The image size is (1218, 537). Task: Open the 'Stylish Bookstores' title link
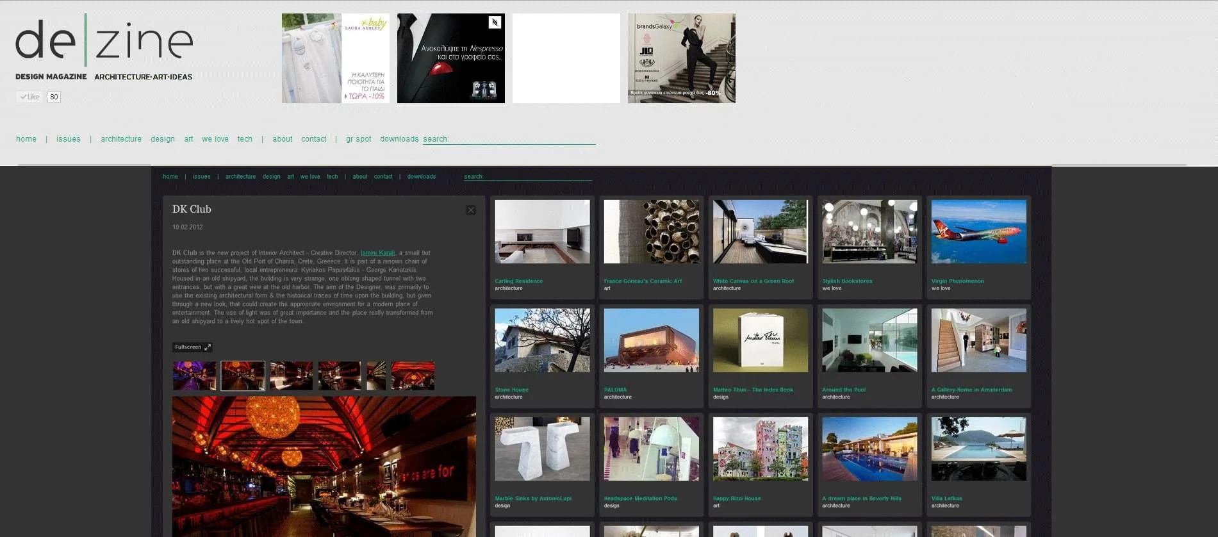847,281
